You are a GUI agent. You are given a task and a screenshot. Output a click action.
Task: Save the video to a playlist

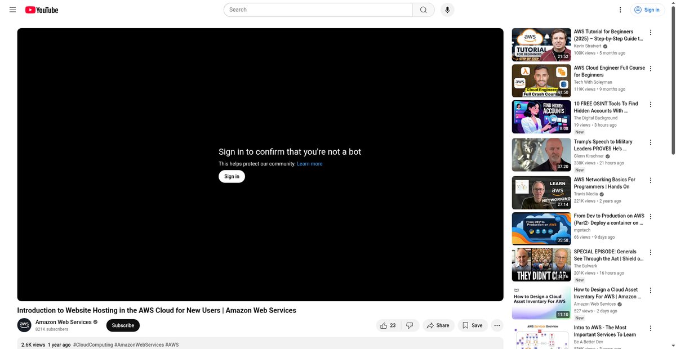pyautogui.click(x=472, y=325)
